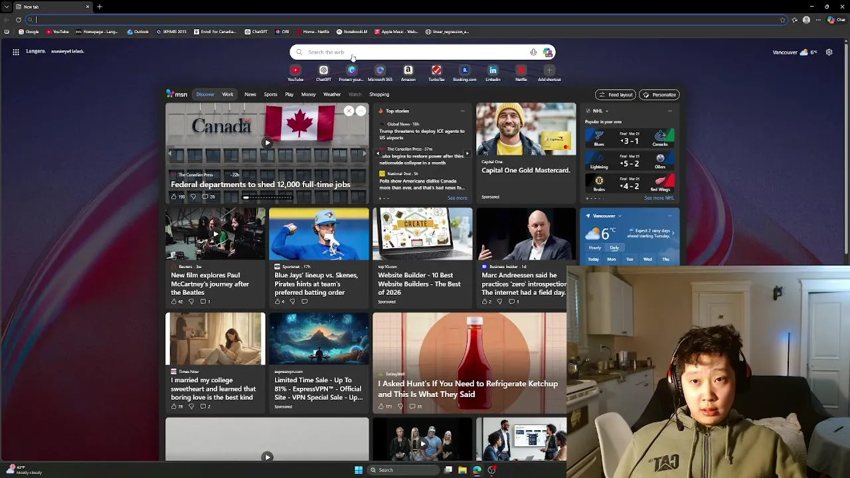This screenshot has width=850, height=478.
Task: Open the Copilot Chat sidebar button
Action: [836, 20]
